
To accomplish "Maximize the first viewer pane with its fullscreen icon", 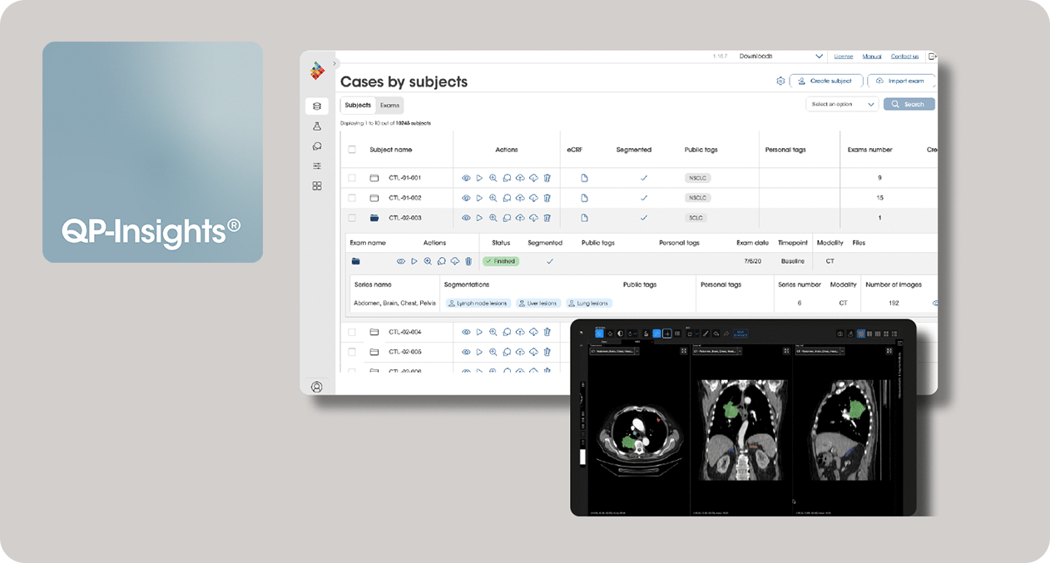I will coord(684,351).
